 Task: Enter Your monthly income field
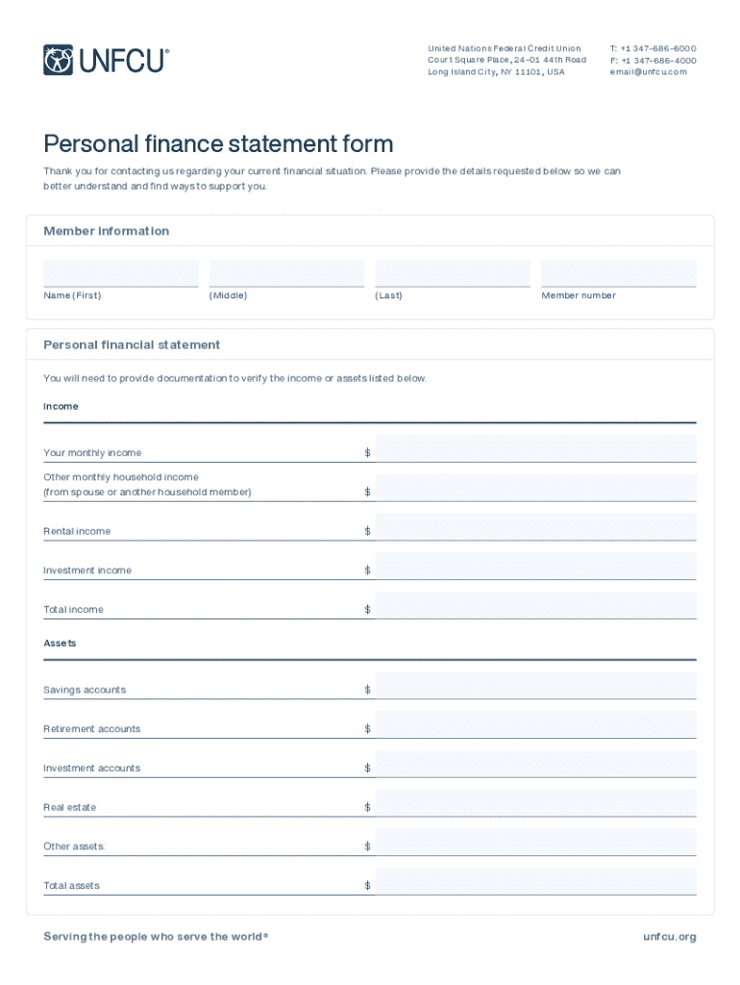[x=535, y=449]
